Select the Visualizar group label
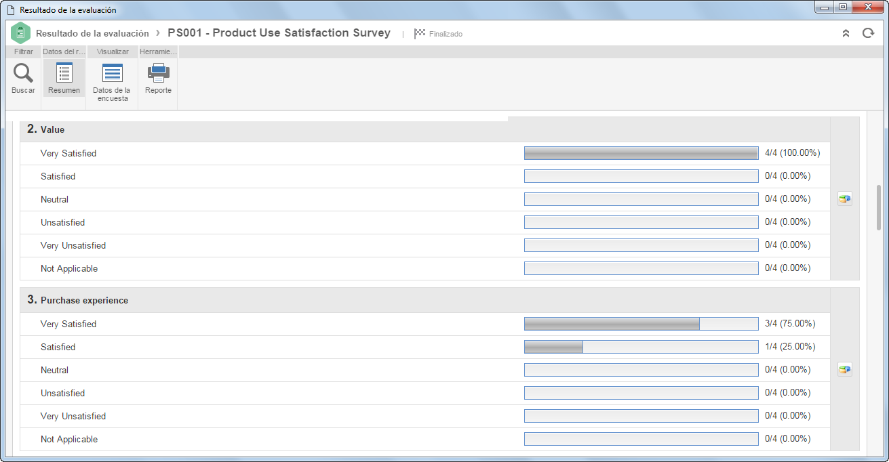 pyautogui.click(x=113, y=51)
